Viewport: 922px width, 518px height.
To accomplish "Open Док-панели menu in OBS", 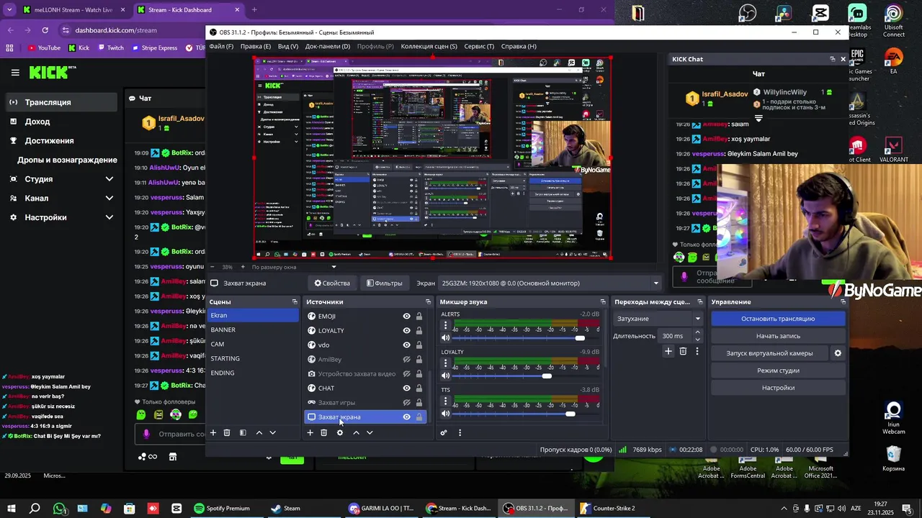I will pyautogui.click(x=328, y=46).
